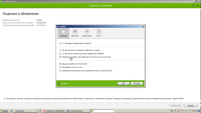Switch to UVScreenCamera taskbar item

(78, 111)
